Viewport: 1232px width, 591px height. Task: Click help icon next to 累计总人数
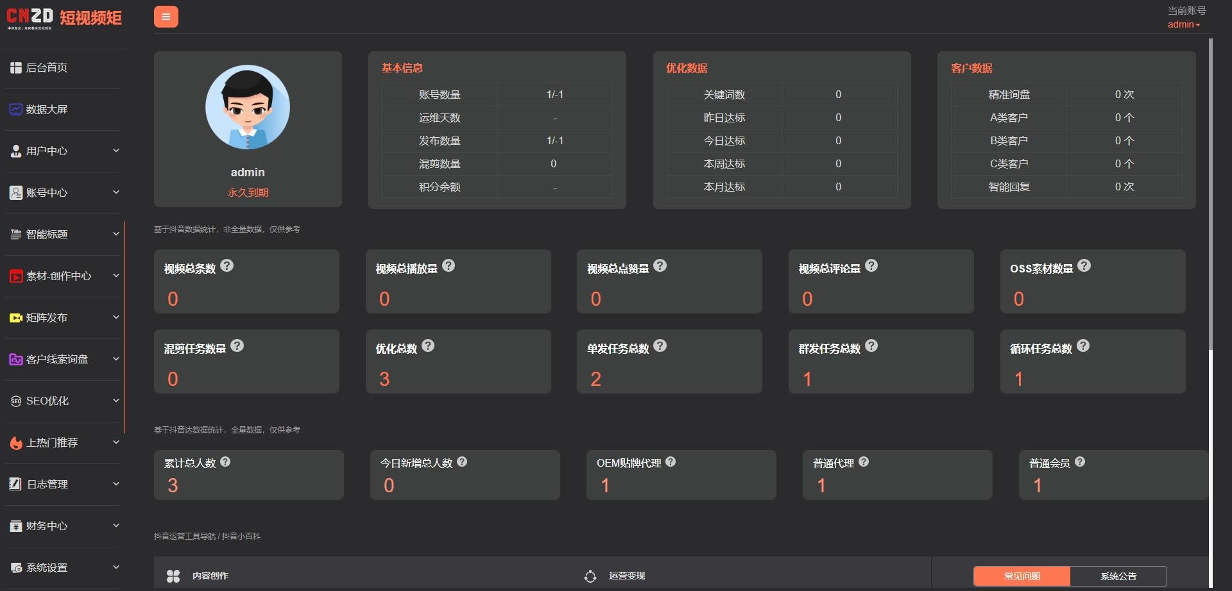point(225,462)
